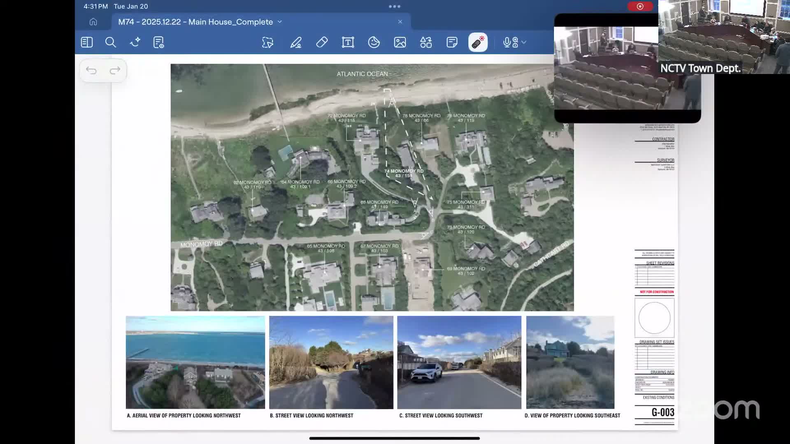The image size is (790, 444).
Task: Select the Search tool
Action: [x=111, y=42]
